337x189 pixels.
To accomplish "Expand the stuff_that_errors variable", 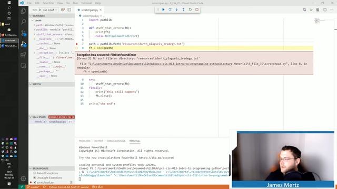I will click(x=34, y=34).
